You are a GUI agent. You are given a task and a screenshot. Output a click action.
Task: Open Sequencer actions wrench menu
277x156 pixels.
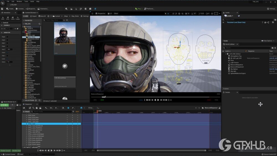46,108
